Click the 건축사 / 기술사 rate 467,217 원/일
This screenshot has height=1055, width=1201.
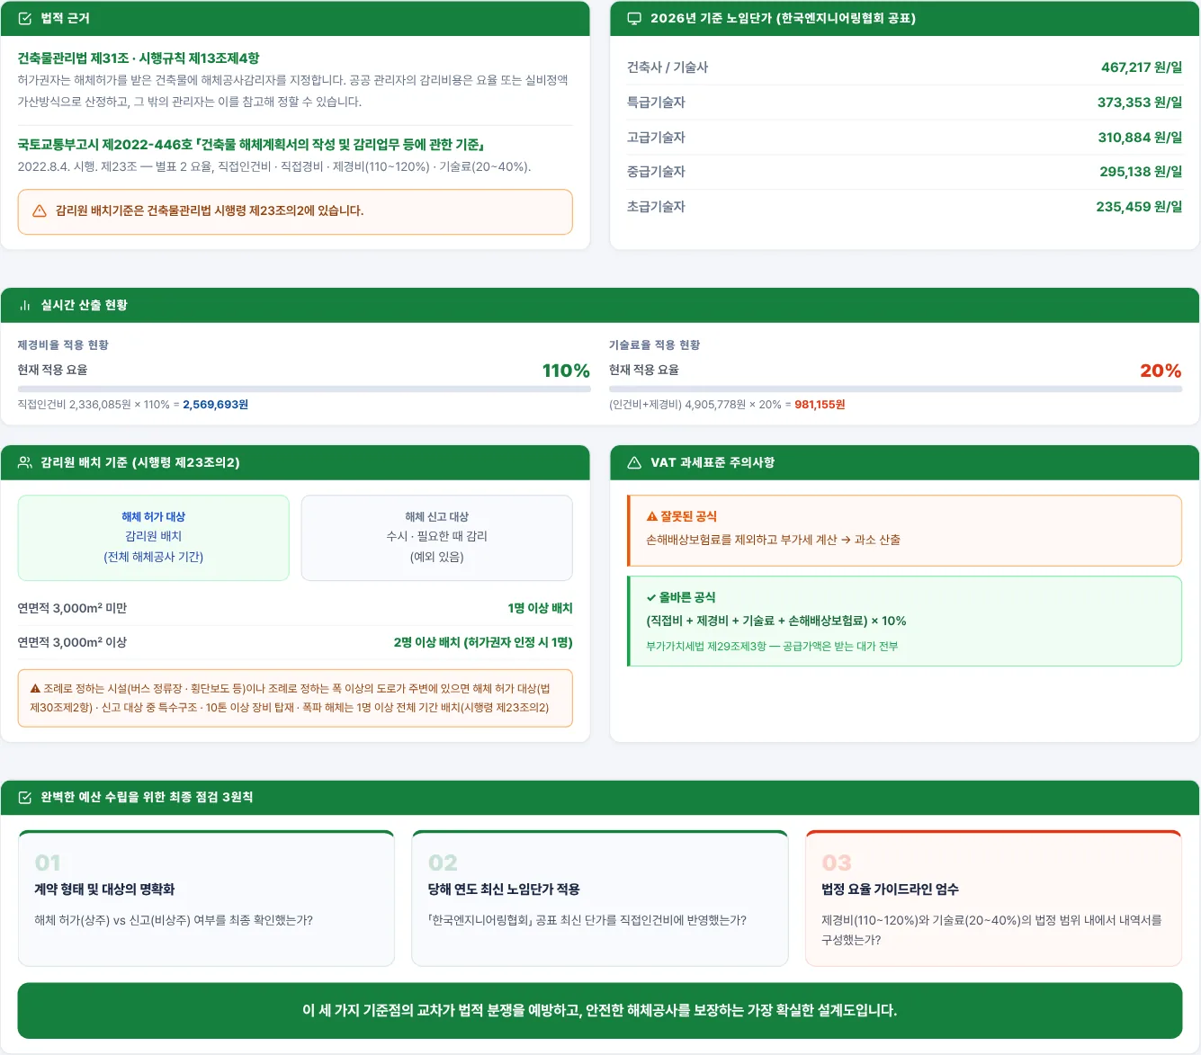click(1142, 67)
